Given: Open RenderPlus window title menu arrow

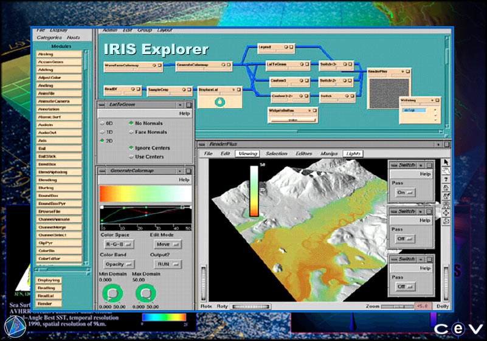Looking at the screenshot, I should 438,145.
